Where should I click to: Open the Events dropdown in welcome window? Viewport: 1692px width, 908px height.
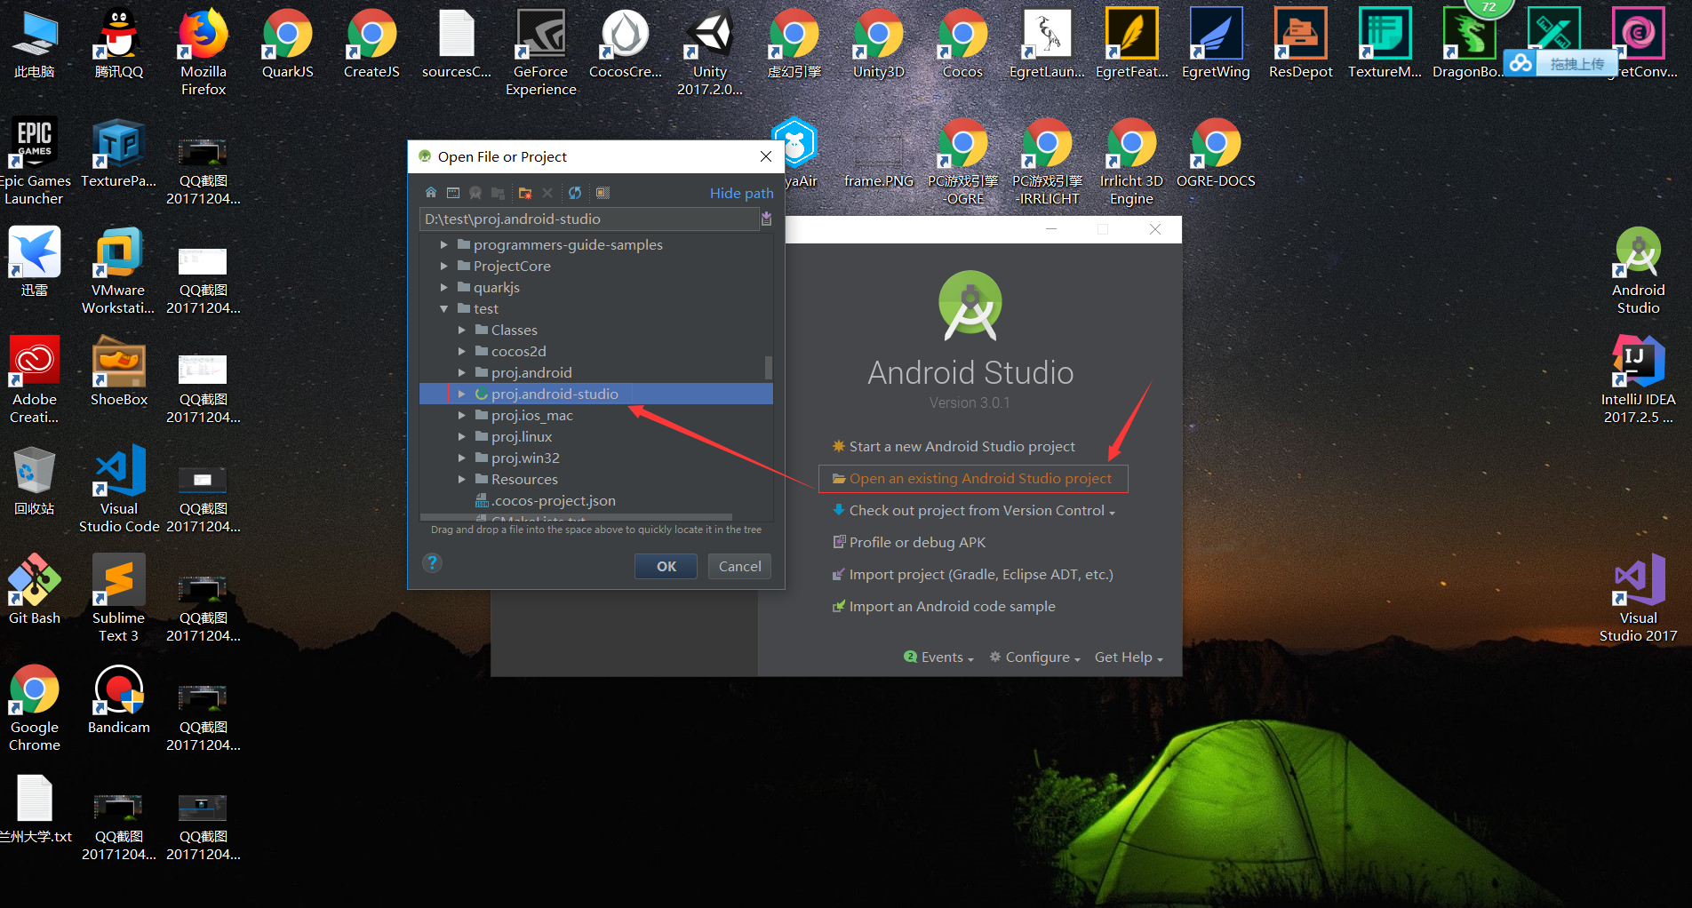(939, 657)
